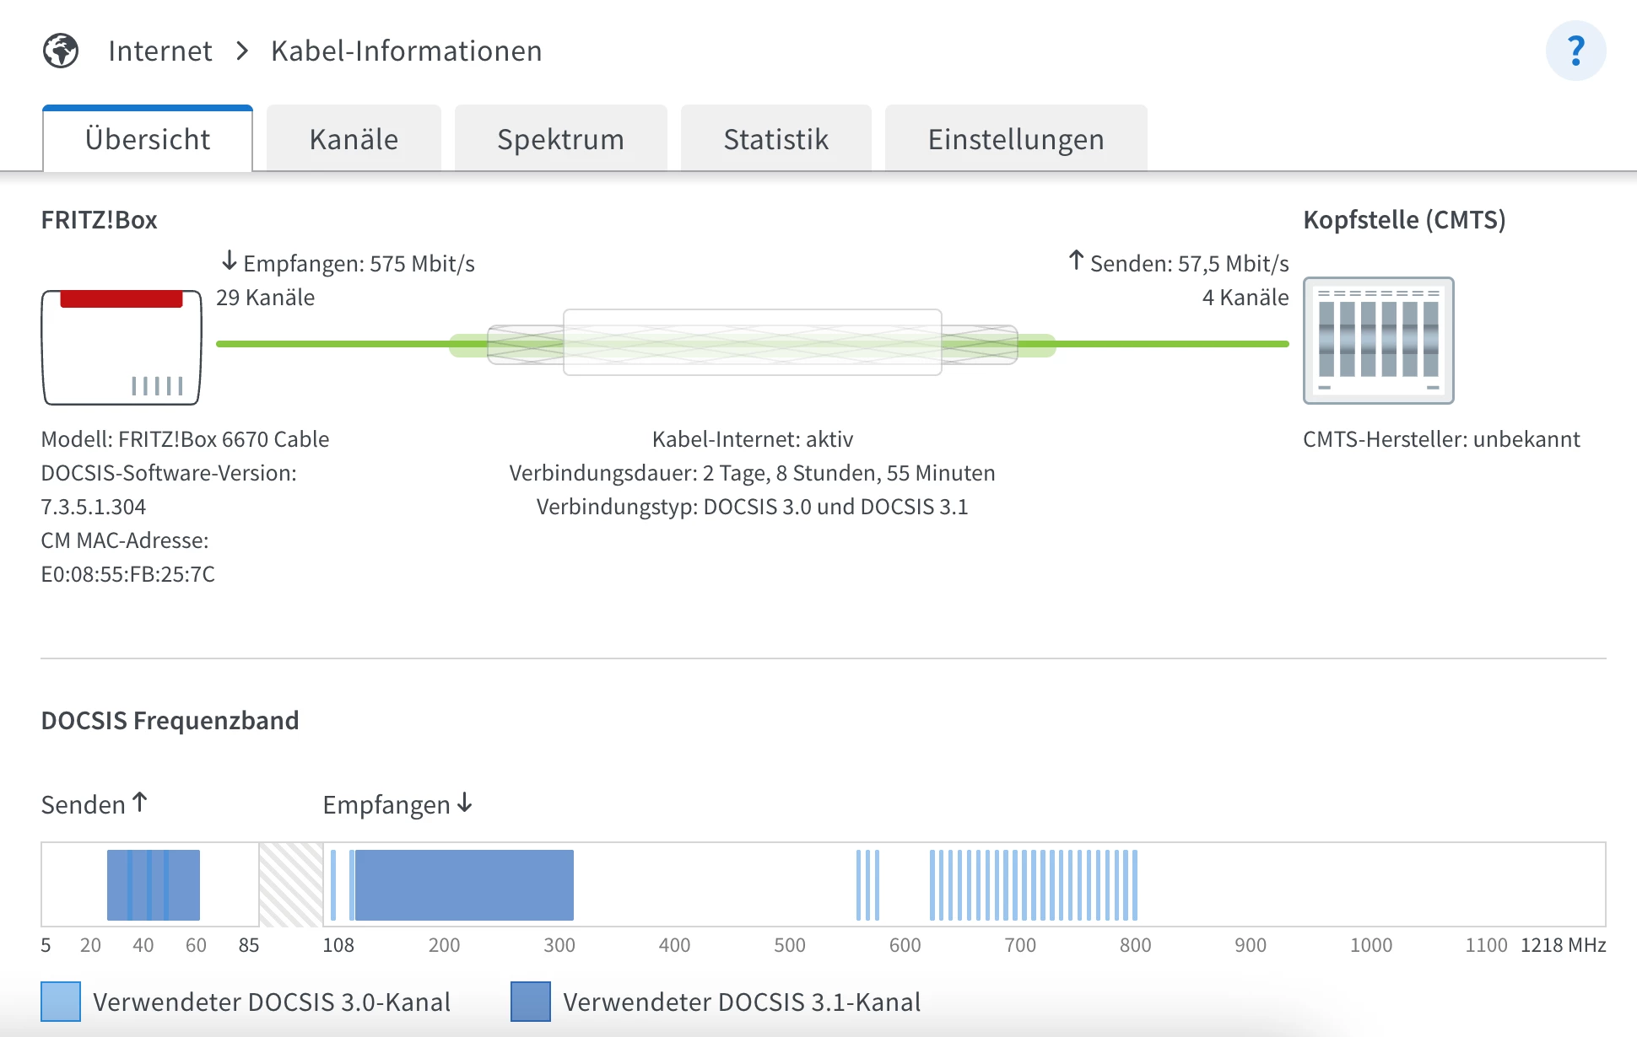Click the DOCSIS 3.0-Kanal legend swatch
1637x1037 pixels.
coord(61,1002)
